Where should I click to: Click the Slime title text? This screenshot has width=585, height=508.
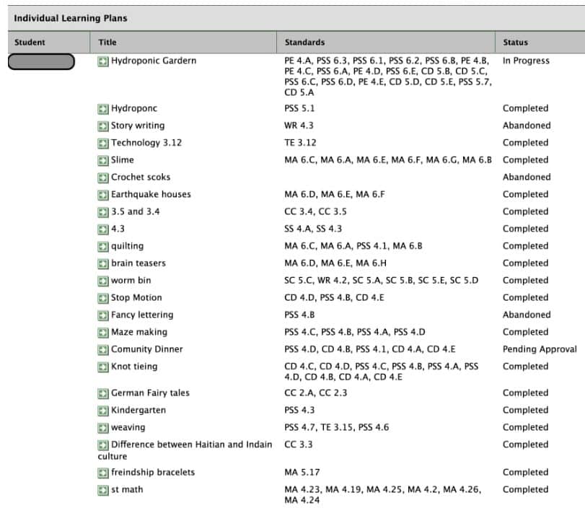click(x=123, y=159)
